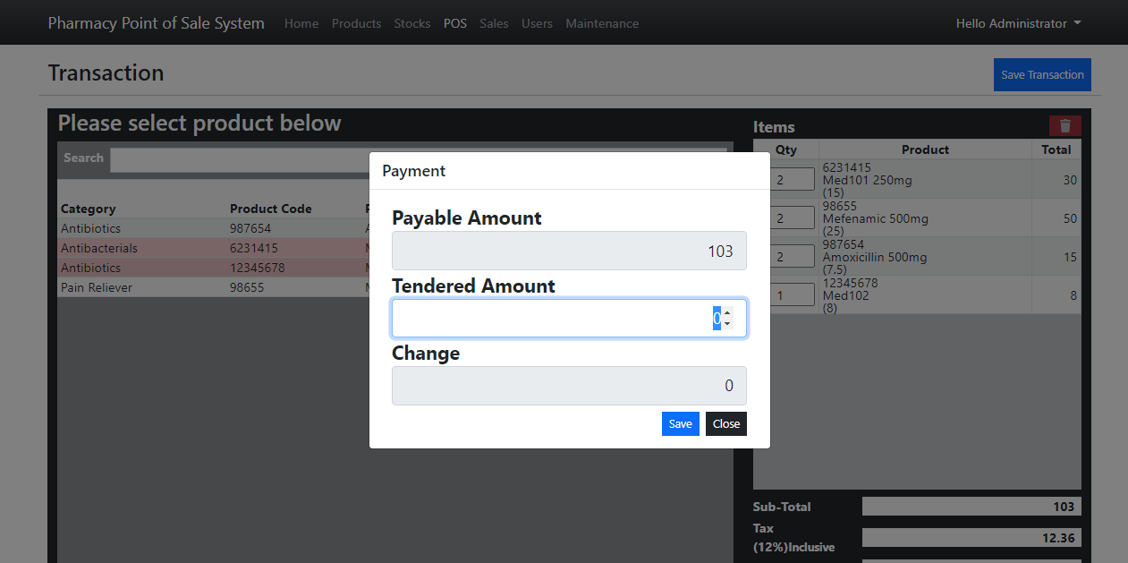This screenshot has width=1128, height=563.
Task: Open the Stocks page
Action: point(412,23)
